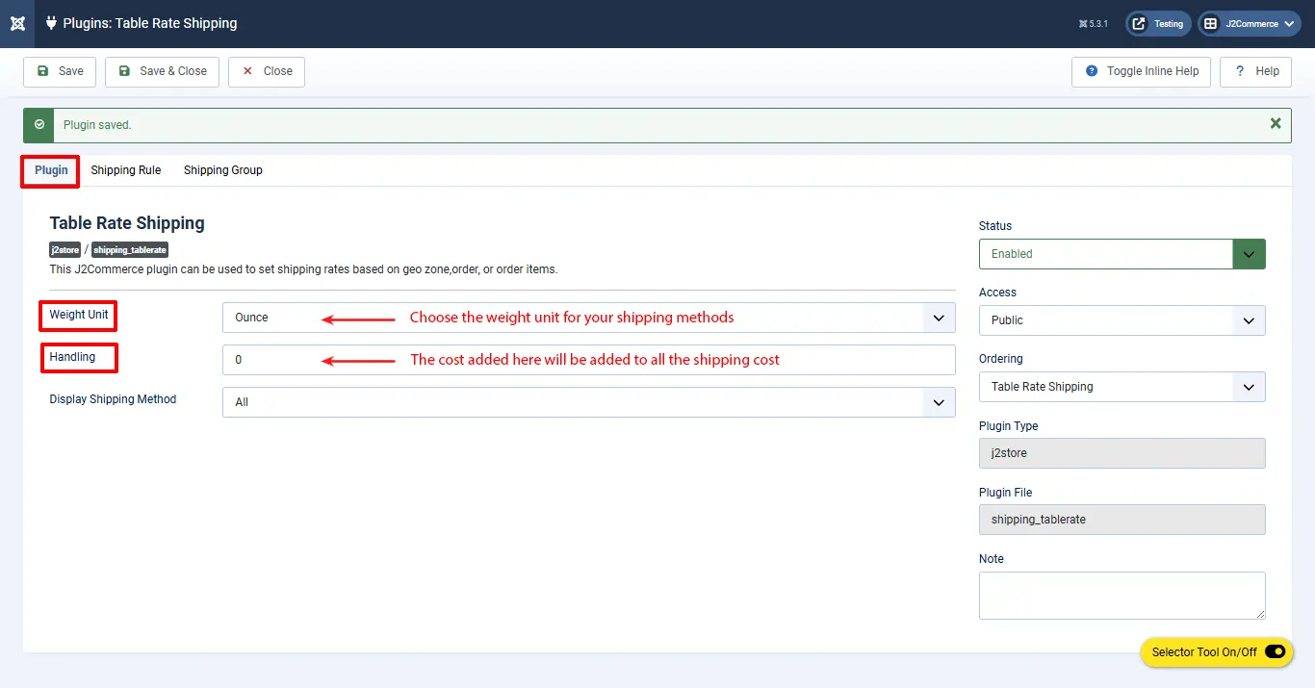Click the Access label
Image resolution: width=1315 pixels, height=688 pixels.
998,293
